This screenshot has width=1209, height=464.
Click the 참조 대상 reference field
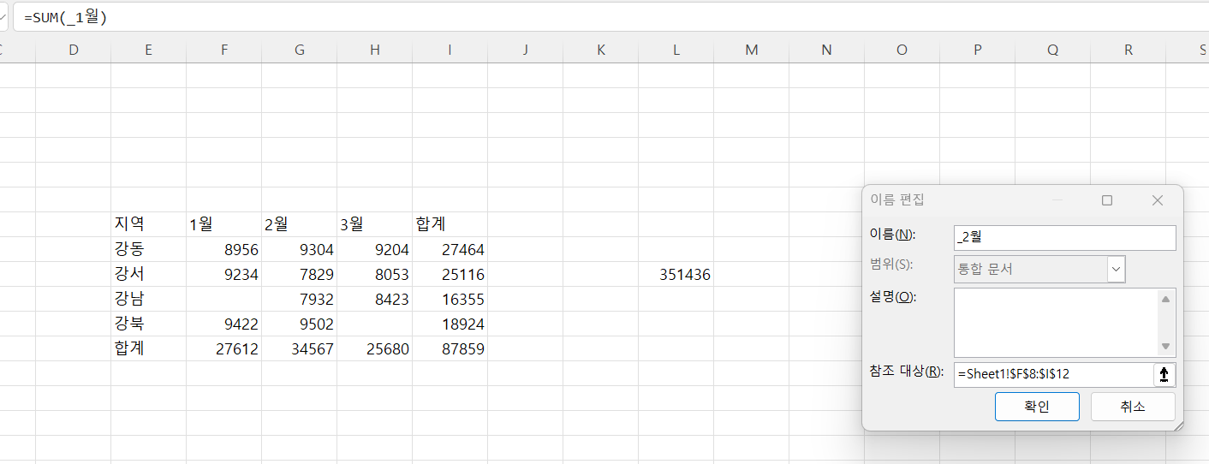(x=1054, y=374)
